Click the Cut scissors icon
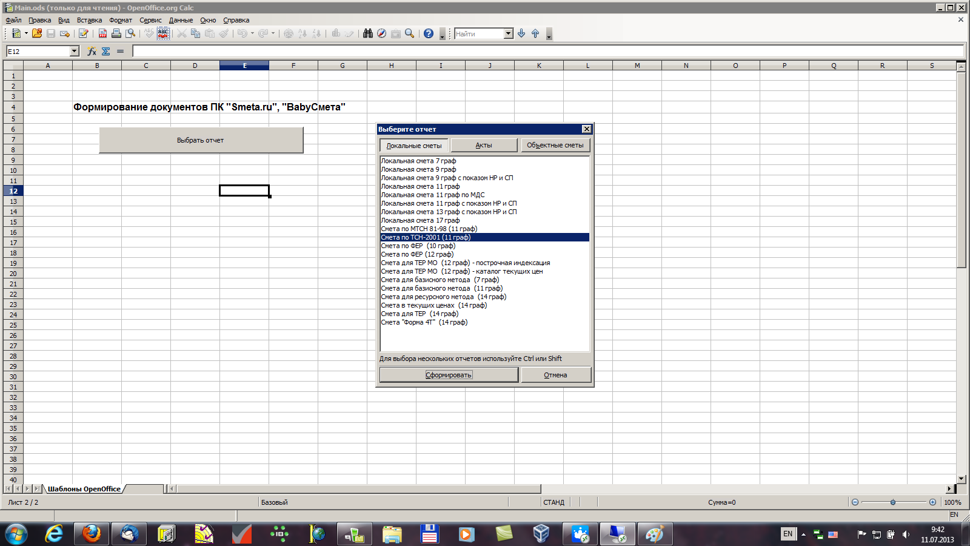The image size is (970, 546). 182,33
